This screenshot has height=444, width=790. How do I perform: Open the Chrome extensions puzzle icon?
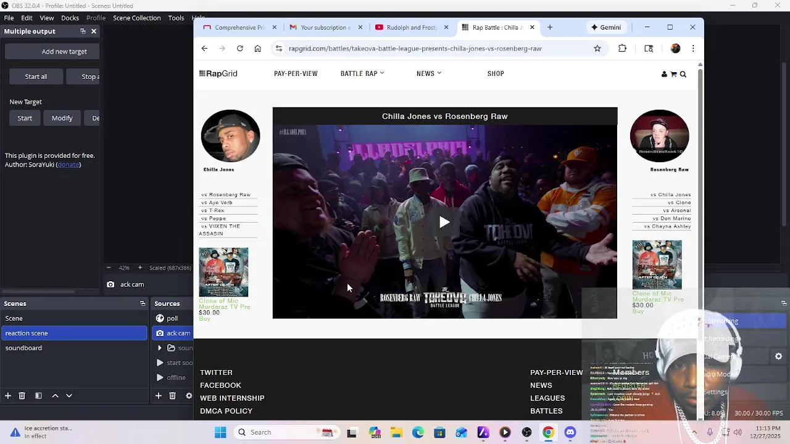pyautogui.click(x=622, y=49)
